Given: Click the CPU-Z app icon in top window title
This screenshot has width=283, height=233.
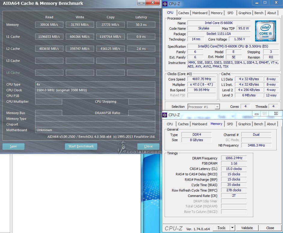Looking at the screenshot, I should pos(165,4).
